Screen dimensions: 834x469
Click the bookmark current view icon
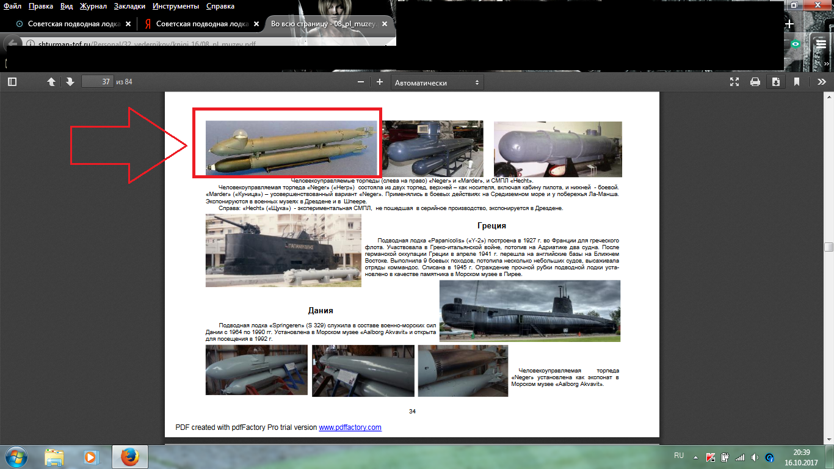coord(797,82)
